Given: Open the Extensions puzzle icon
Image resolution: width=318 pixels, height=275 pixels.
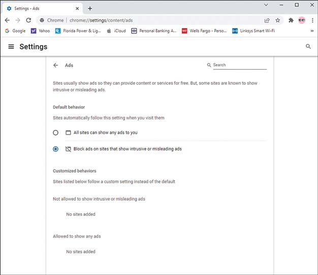Looking at the screenshot, I should tap(291, 20).
